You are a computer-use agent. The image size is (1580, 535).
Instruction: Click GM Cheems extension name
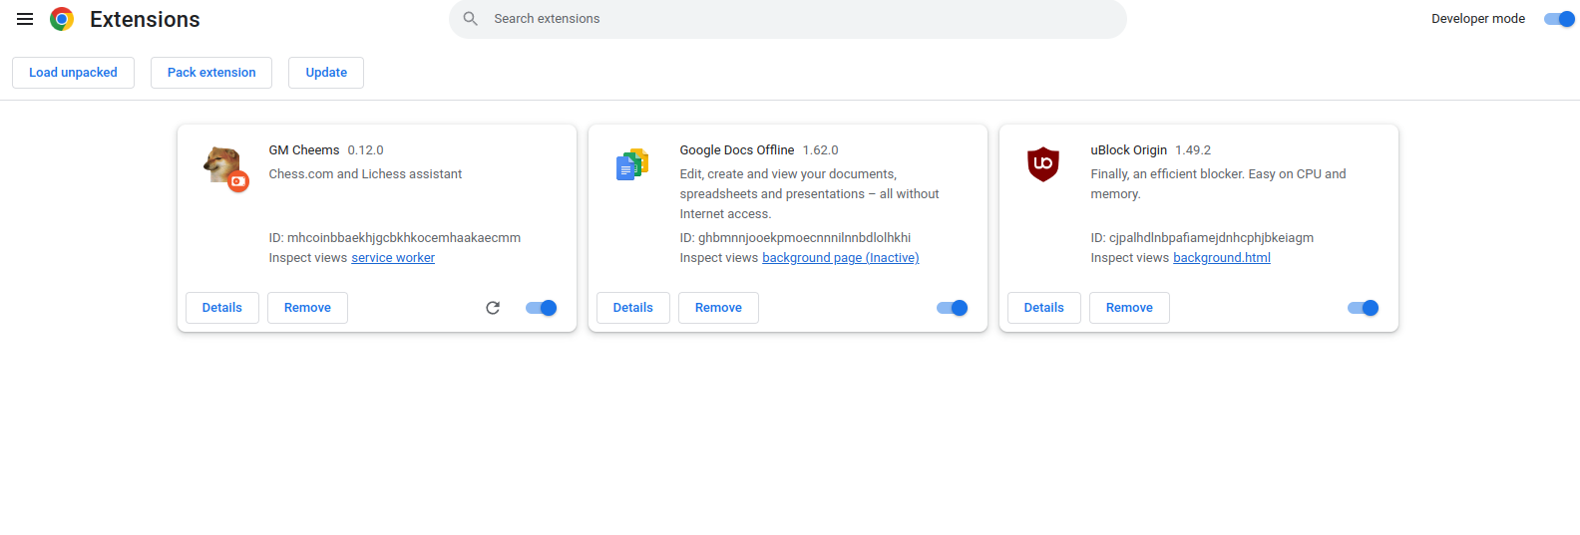304,150
